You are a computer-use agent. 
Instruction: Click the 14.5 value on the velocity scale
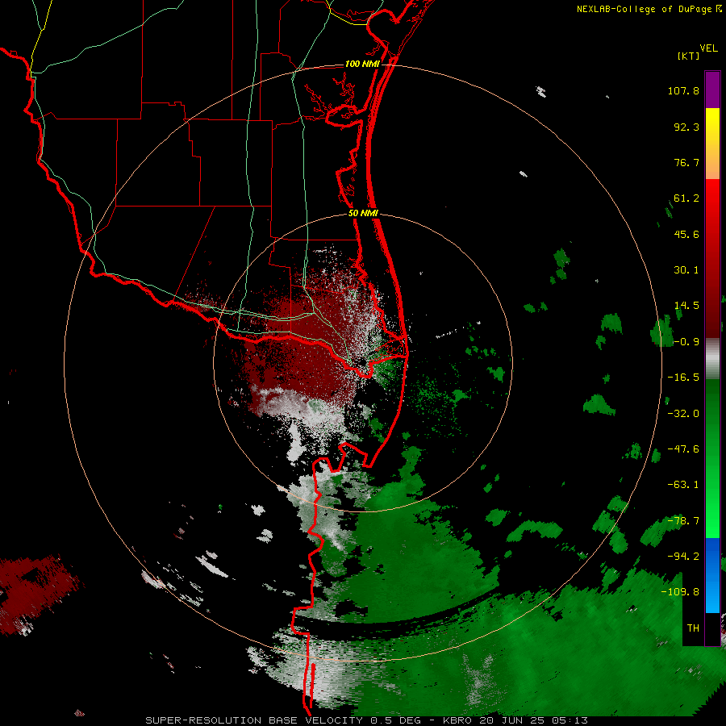(x=686, y=306)
